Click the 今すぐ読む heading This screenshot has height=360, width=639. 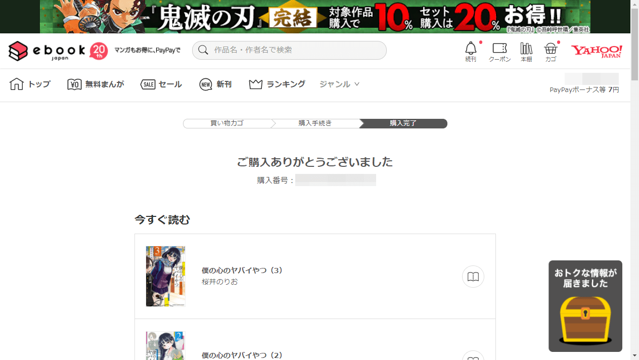[x=162, y=220]
